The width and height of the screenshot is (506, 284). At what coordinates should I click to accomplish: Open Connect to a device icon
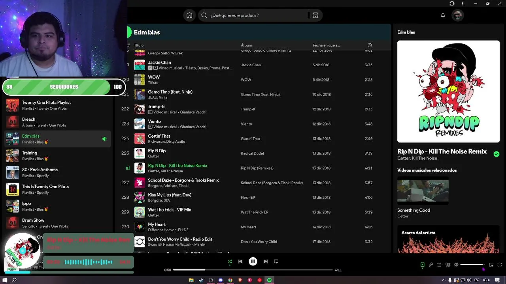point(448,265)
